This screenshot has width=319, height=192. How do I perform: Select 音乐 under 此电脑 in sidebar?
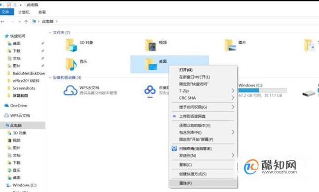click(x=14, y=170)
